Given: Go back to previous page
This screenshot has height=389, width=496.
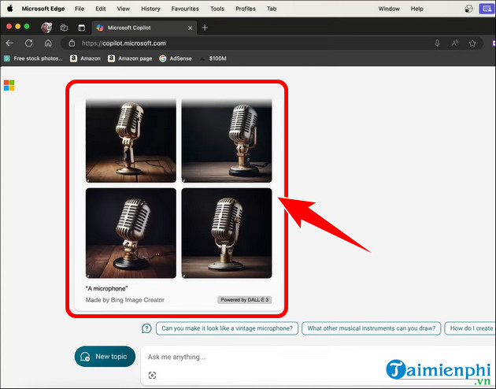Looking at the screenshot, I should point(9,43).
